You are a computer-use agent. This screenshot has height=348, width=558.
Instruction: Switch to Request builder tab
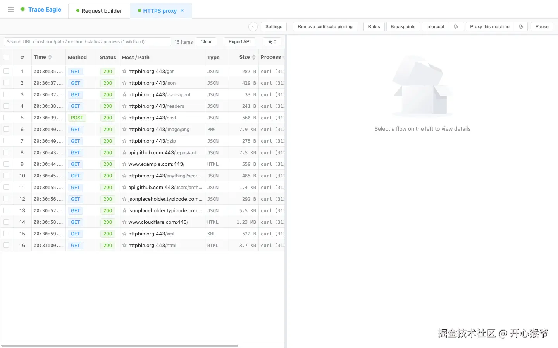tap(99, 11)
